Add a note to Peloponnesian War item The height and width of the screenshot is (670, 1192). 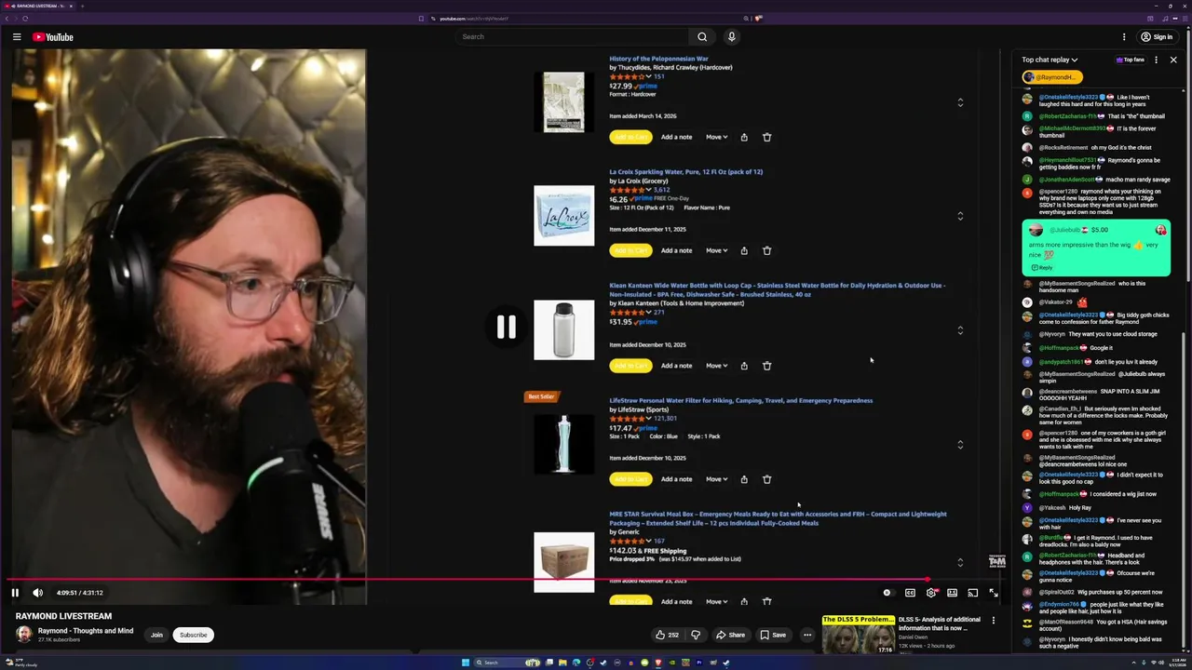pos(676,137)
